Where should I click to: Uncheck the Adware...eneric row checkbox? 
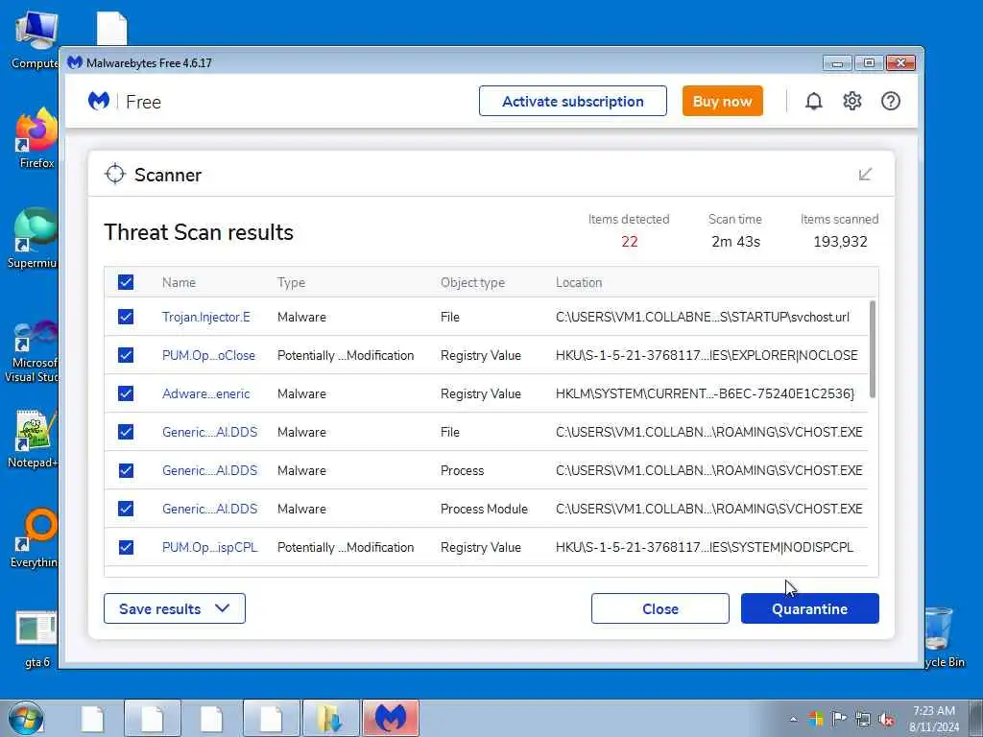click(x=126, y=393)
